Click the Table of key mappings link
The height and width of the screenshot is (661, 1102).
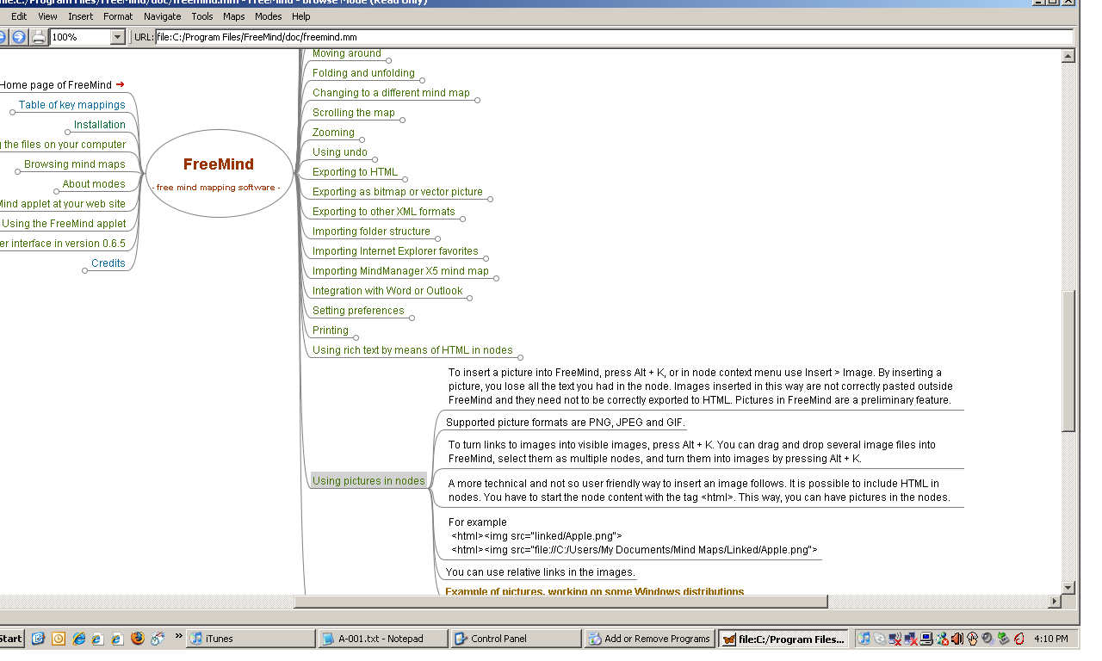click(72, 105)
